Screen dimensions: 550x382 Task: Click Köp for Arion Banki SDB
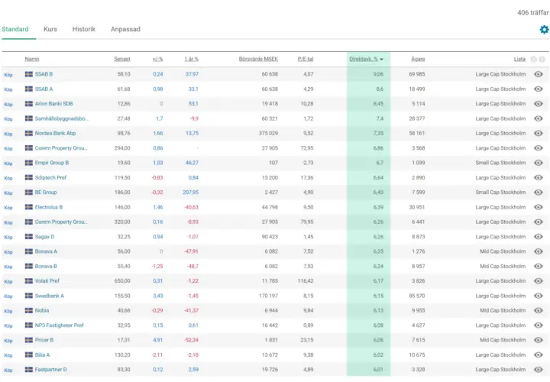(8, 104)
